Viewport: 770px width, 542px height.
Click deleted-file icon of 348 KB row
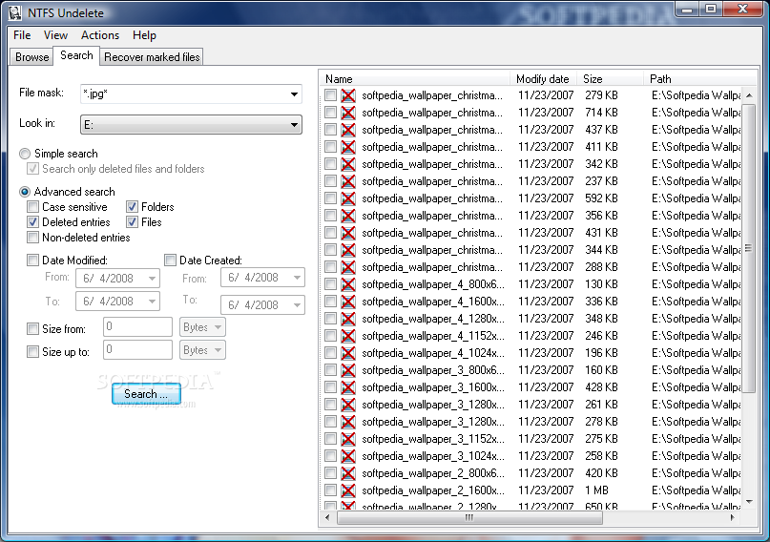[x=348, y=319]
